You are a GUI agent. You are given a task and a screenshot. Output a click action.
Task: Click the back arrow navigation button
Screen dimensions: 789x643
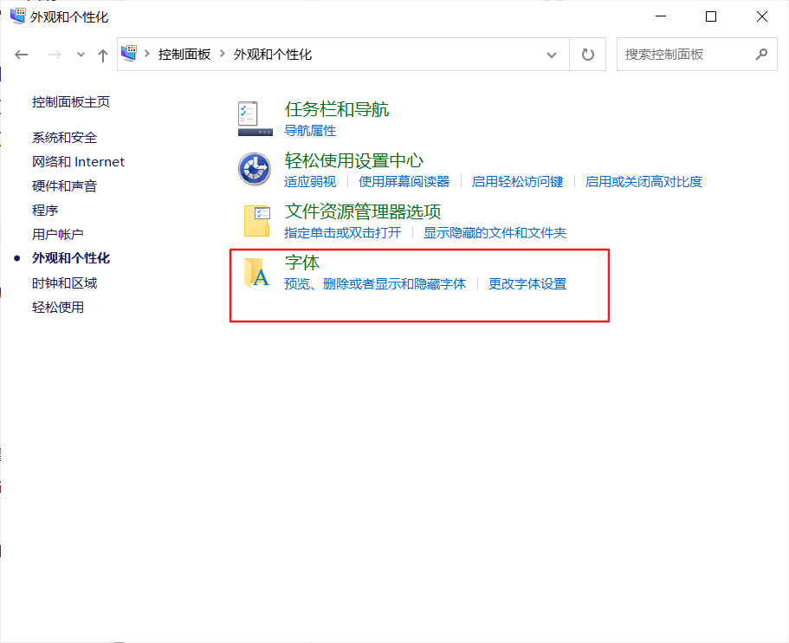23,55
